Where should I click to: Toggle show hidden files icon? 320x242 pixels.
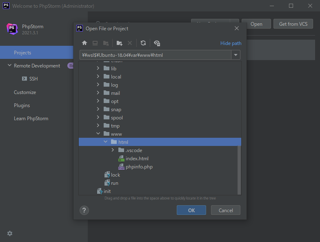pos(157,43)
